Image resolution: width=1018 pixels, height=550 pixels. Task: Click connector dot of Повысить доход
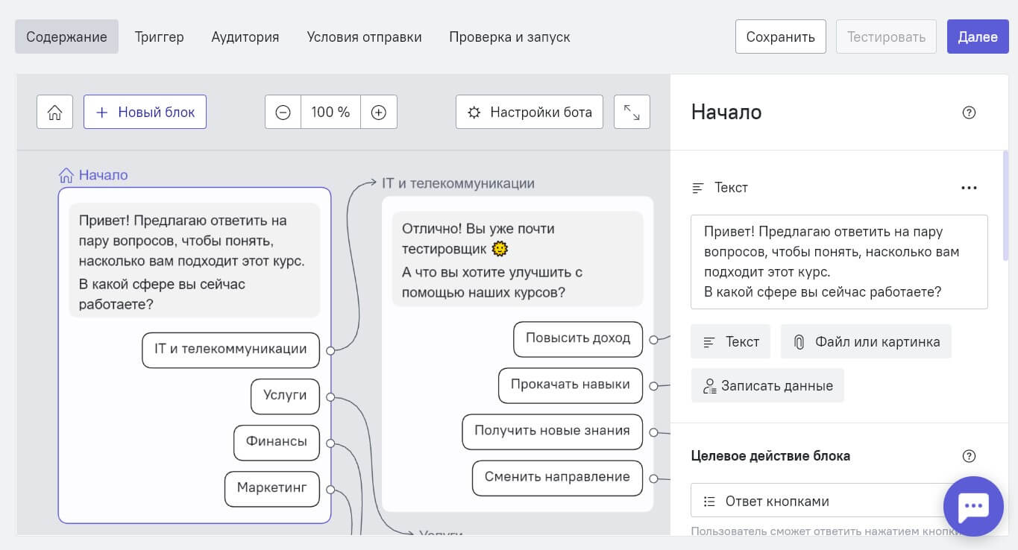coord(653,340)
